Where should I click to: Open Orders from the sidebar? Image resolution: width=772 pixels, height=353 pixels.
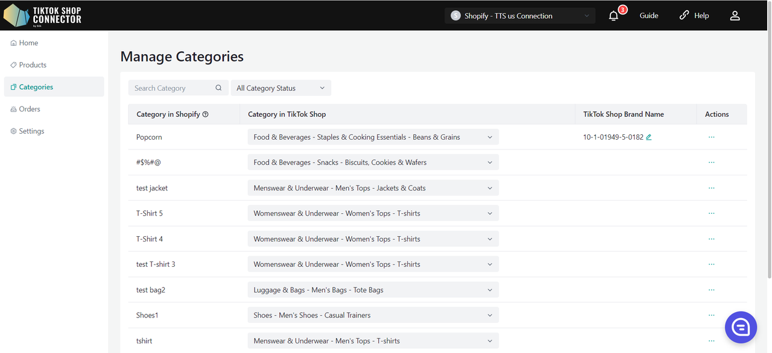(30, 109)
